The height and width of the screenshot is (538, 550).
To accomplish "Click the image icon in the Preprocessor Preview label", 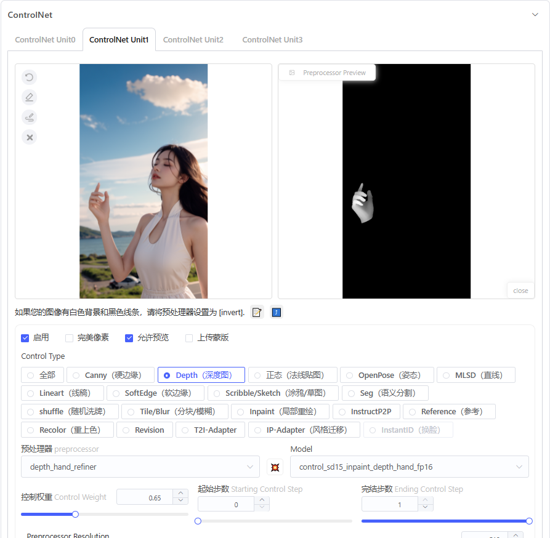I will 292,73.
